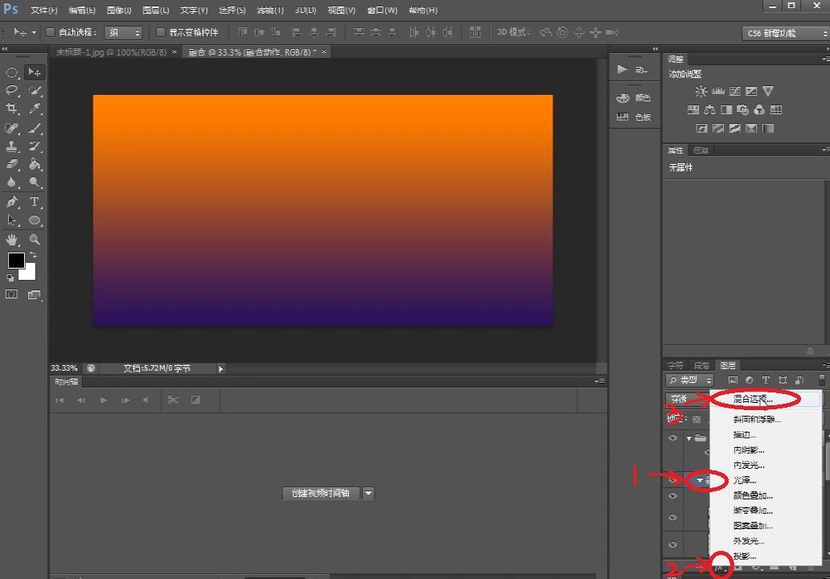Click the fx layer style icon
Viewport: 830px width, 579px height.
point(721,567)
